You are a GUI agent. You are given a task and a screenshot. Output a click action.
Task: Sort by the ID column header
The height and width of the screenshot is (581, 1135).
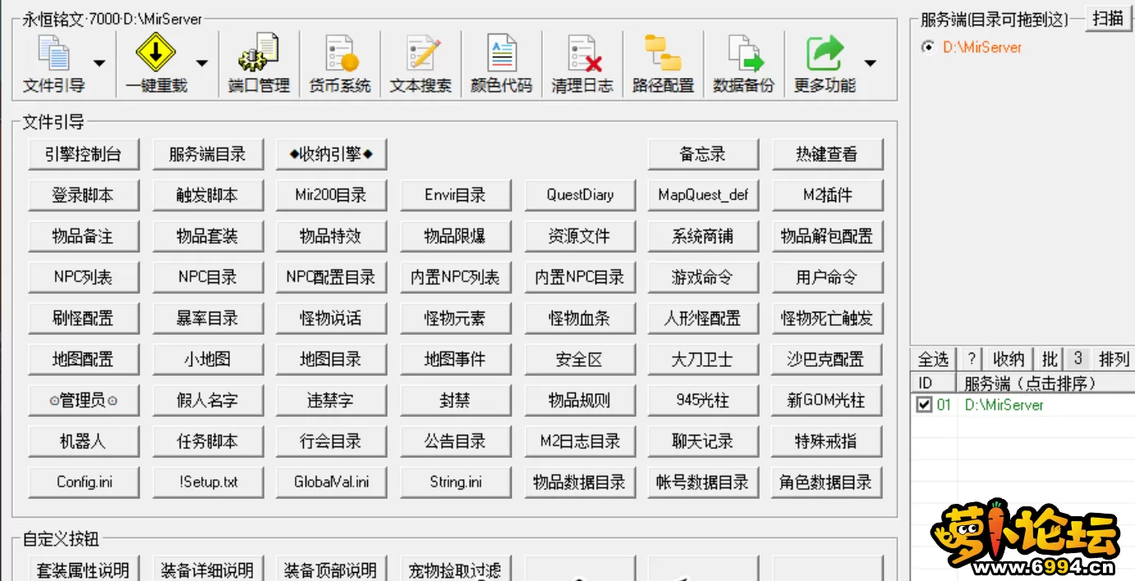click(935, 383)
